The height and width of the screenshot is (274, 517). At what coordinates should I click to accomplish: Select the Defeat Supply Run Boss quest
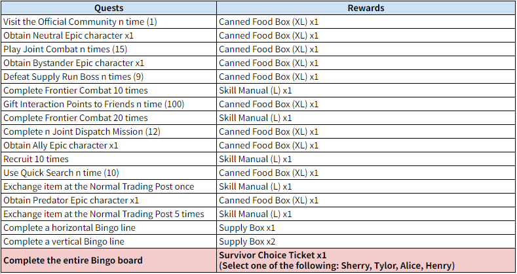coord(73,77)
